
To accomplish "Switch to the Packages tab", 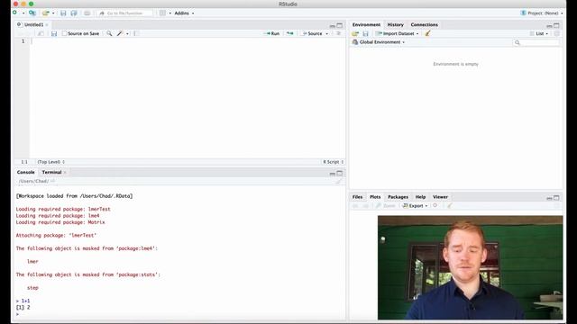I will point(398,197).
